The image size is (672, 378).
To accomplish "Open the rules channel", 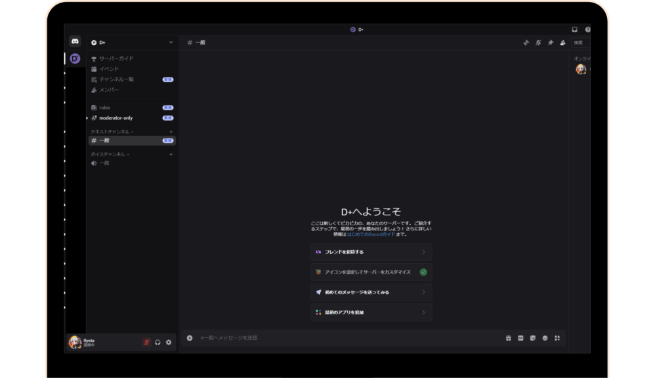I will (132, 108).
